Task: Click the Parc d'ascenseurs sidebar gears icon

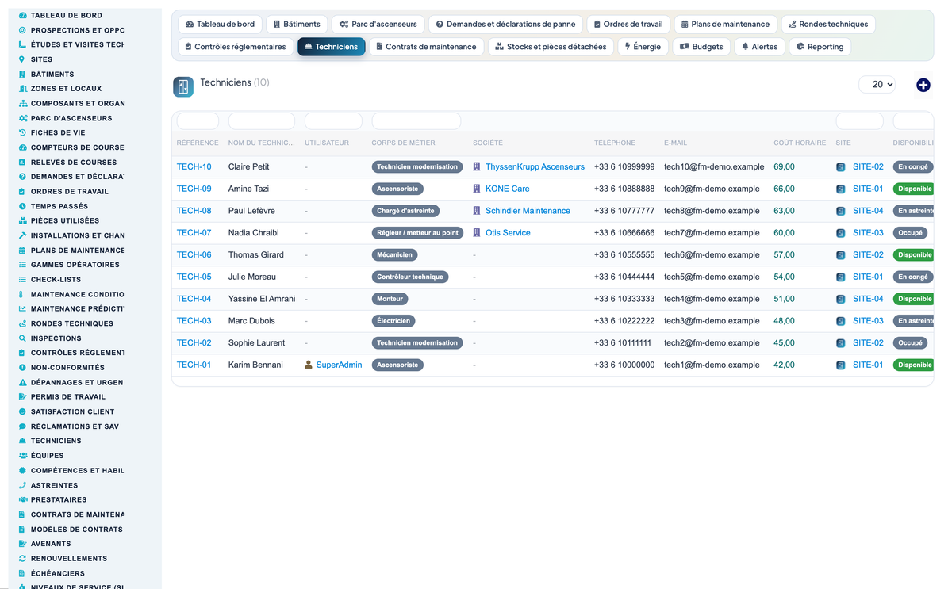Action: click(22, 118)
